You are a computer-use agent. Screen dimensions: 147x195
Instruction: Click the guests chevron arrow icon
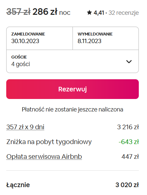(x=129, y=61)
